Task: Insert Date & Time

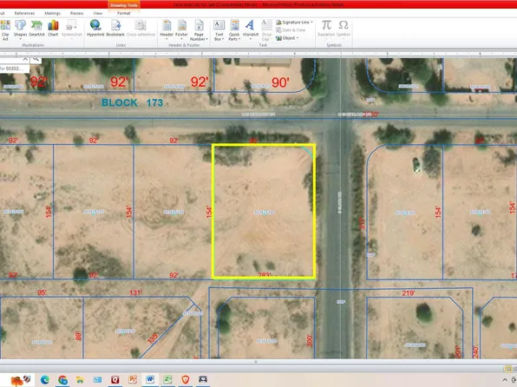Action: 290,30
